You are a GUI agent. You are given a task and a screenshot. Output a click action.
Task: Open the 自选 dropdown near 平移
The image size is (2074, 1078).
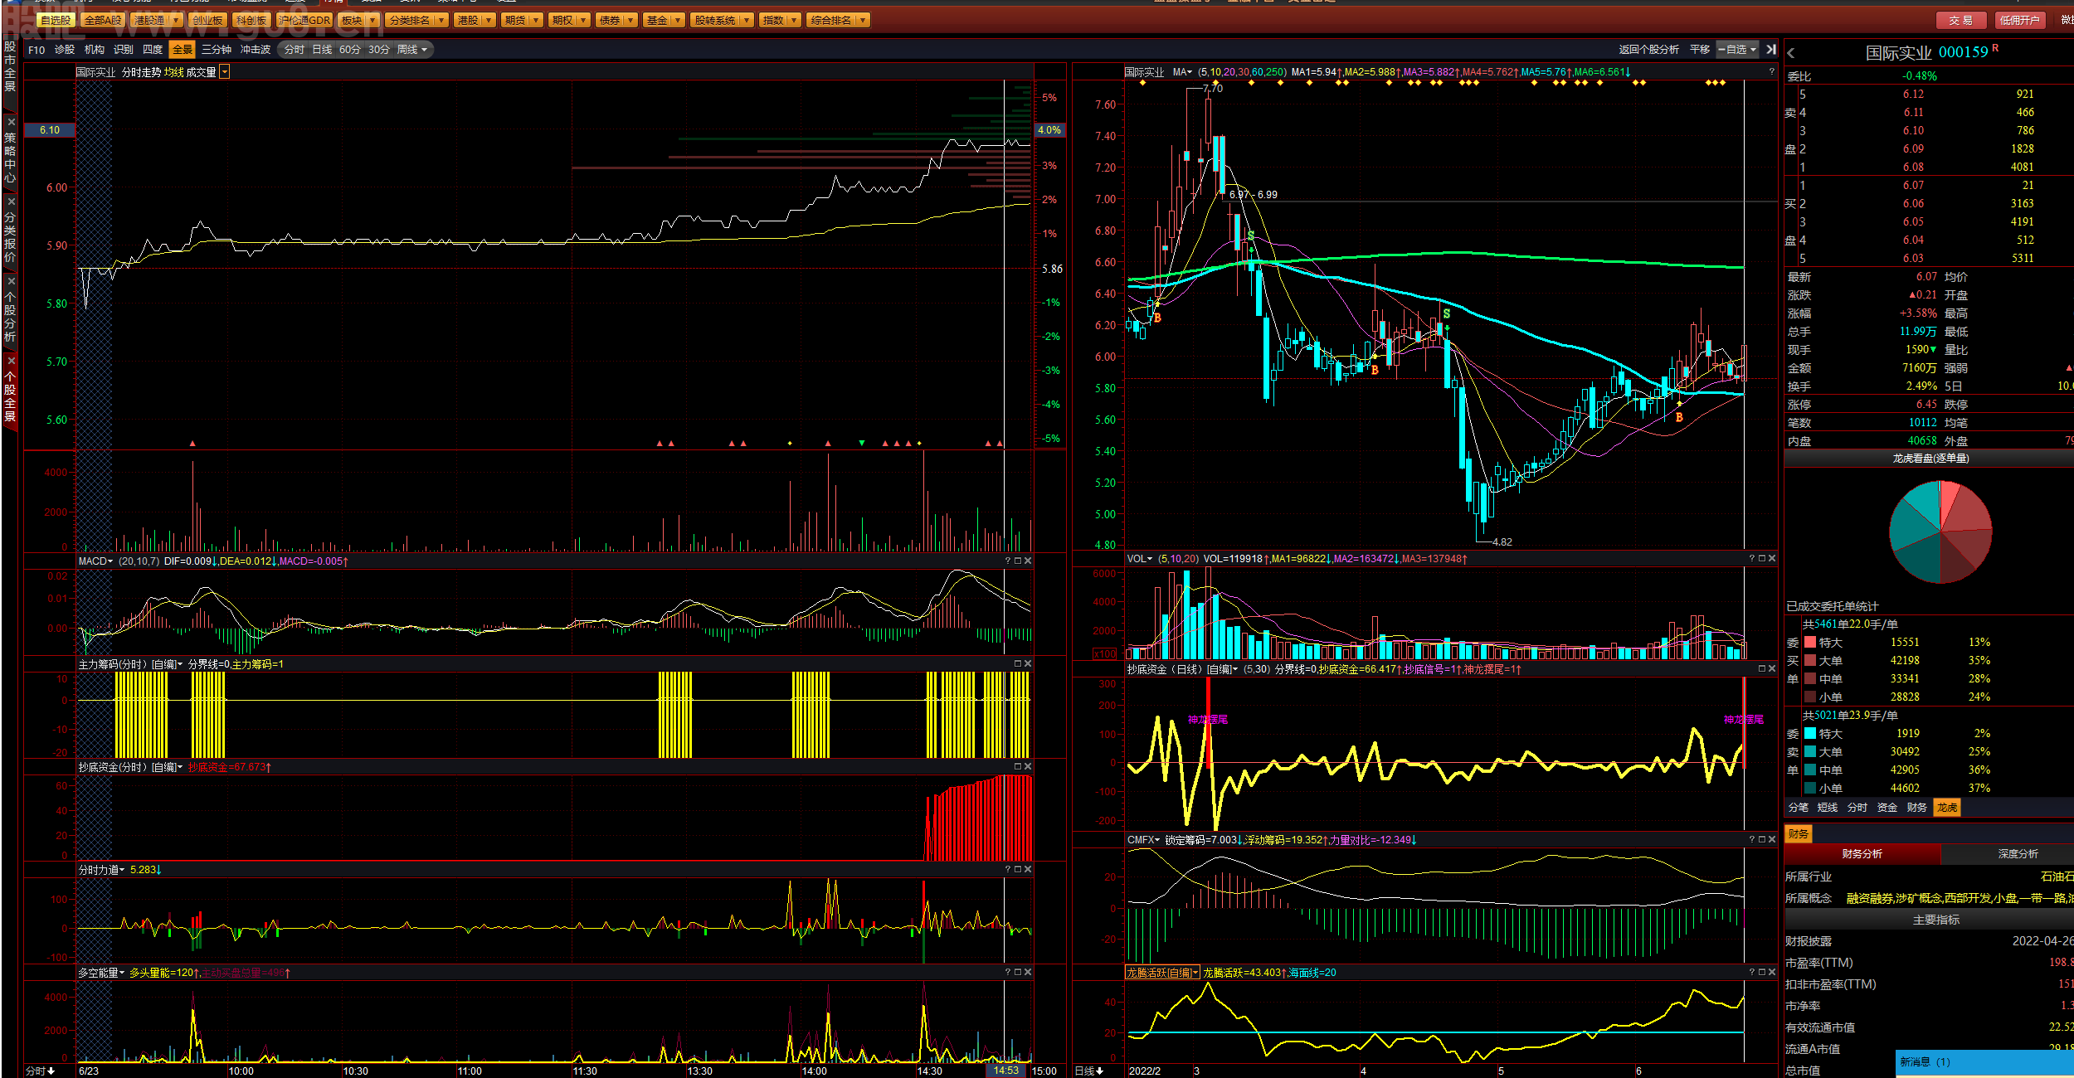coord(1738,50)
